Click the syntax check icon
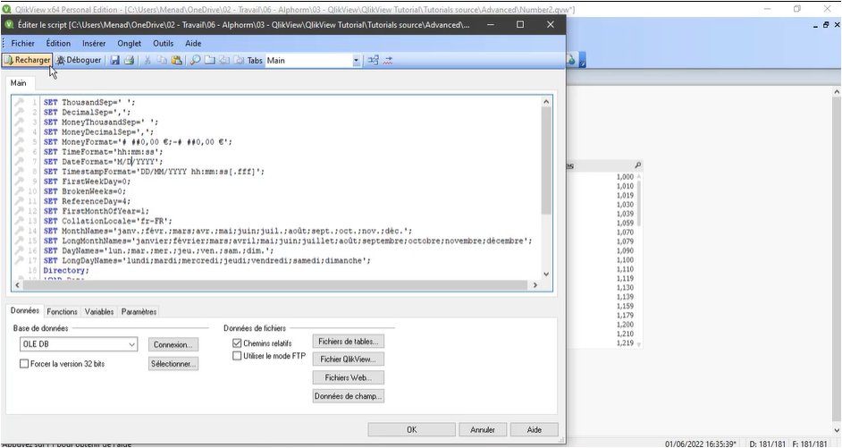Screen dimensions: 842x448 point(388,61)
